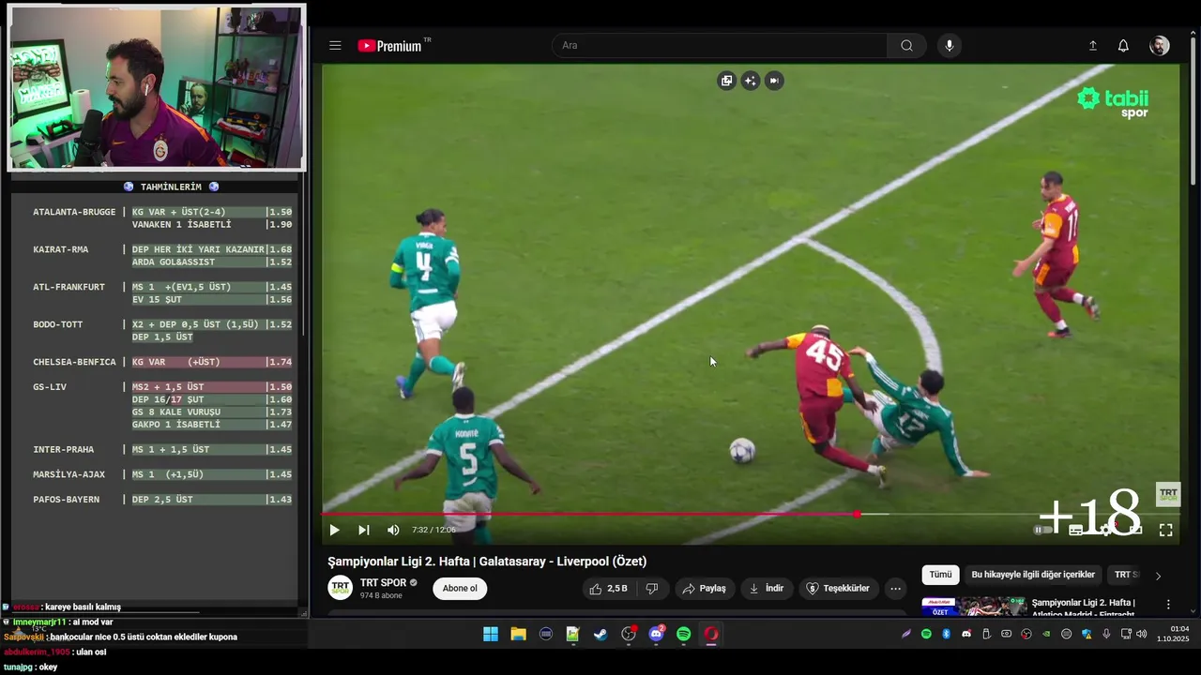Click streamer webcam overlay

coord(157,88)
